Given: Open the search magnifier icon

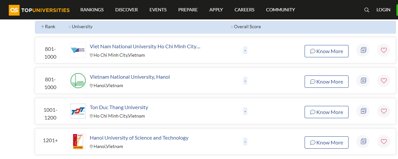Looking at the screenshot, I should pos(367,10).
